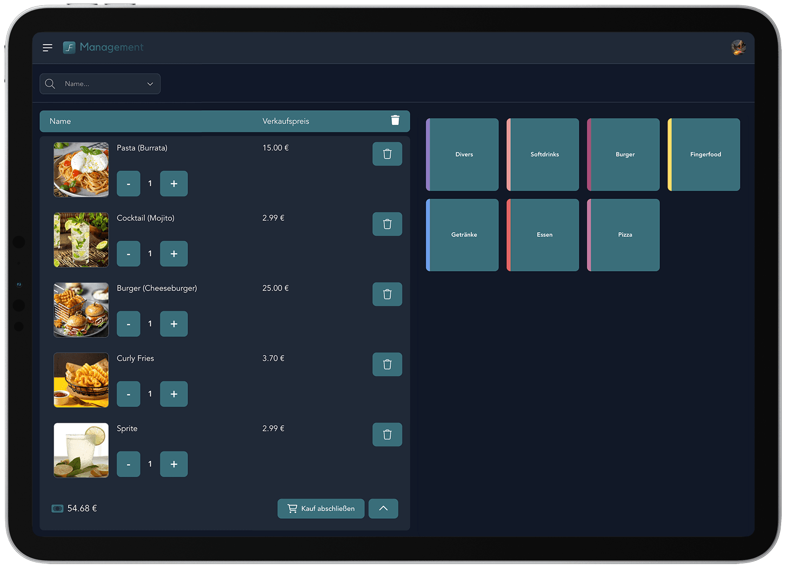
Task: Increase Sprite quantity with plus button
Action: coord(174,464)
